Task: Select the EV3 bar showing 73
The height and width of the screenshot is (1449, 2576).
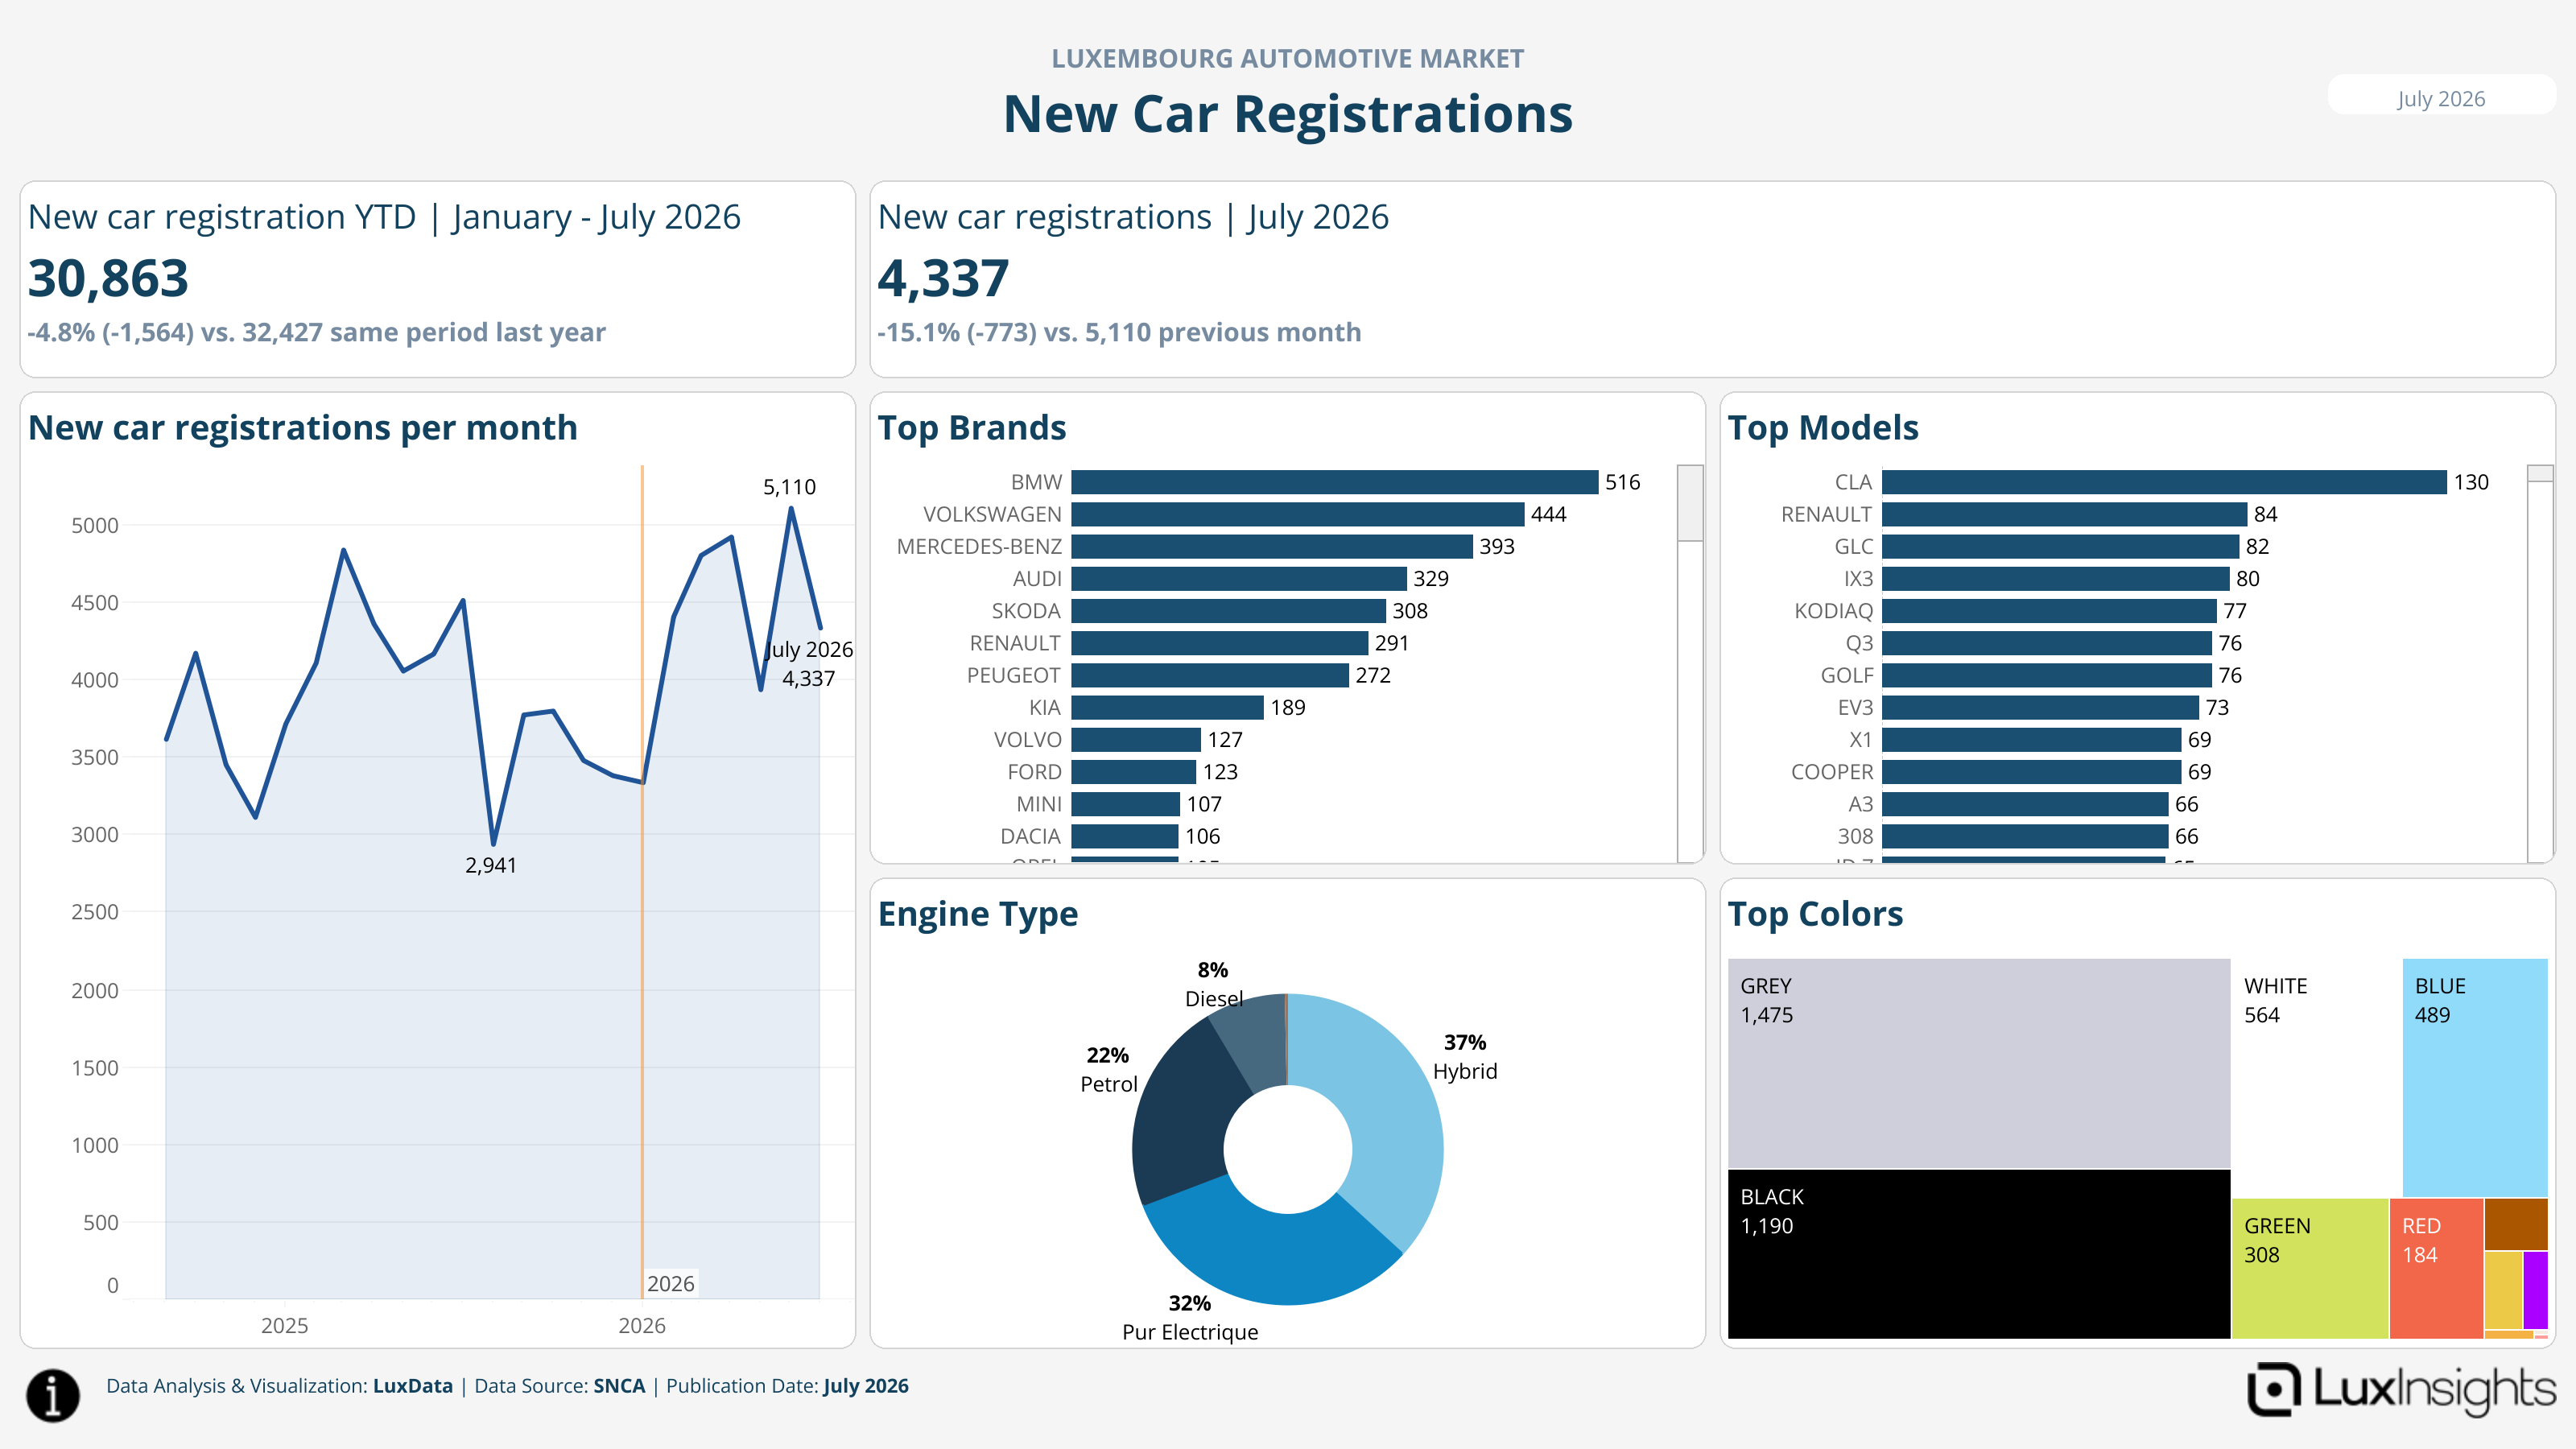Action: click(x=2040, y=707)
